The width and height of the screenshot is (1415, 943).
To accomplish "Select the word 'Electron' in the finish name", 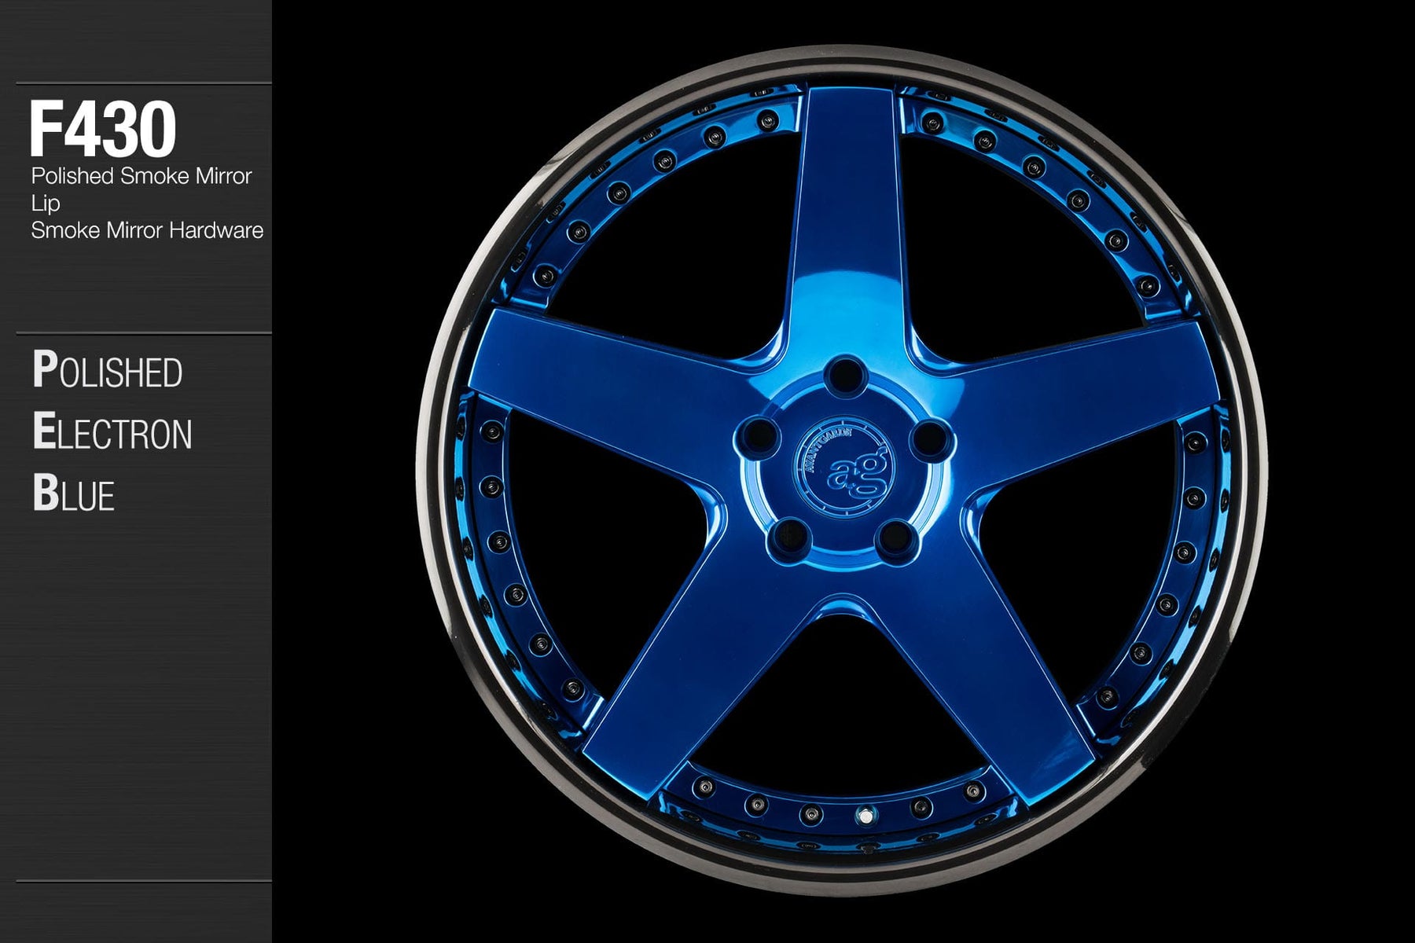I will (x=112, y=432).
